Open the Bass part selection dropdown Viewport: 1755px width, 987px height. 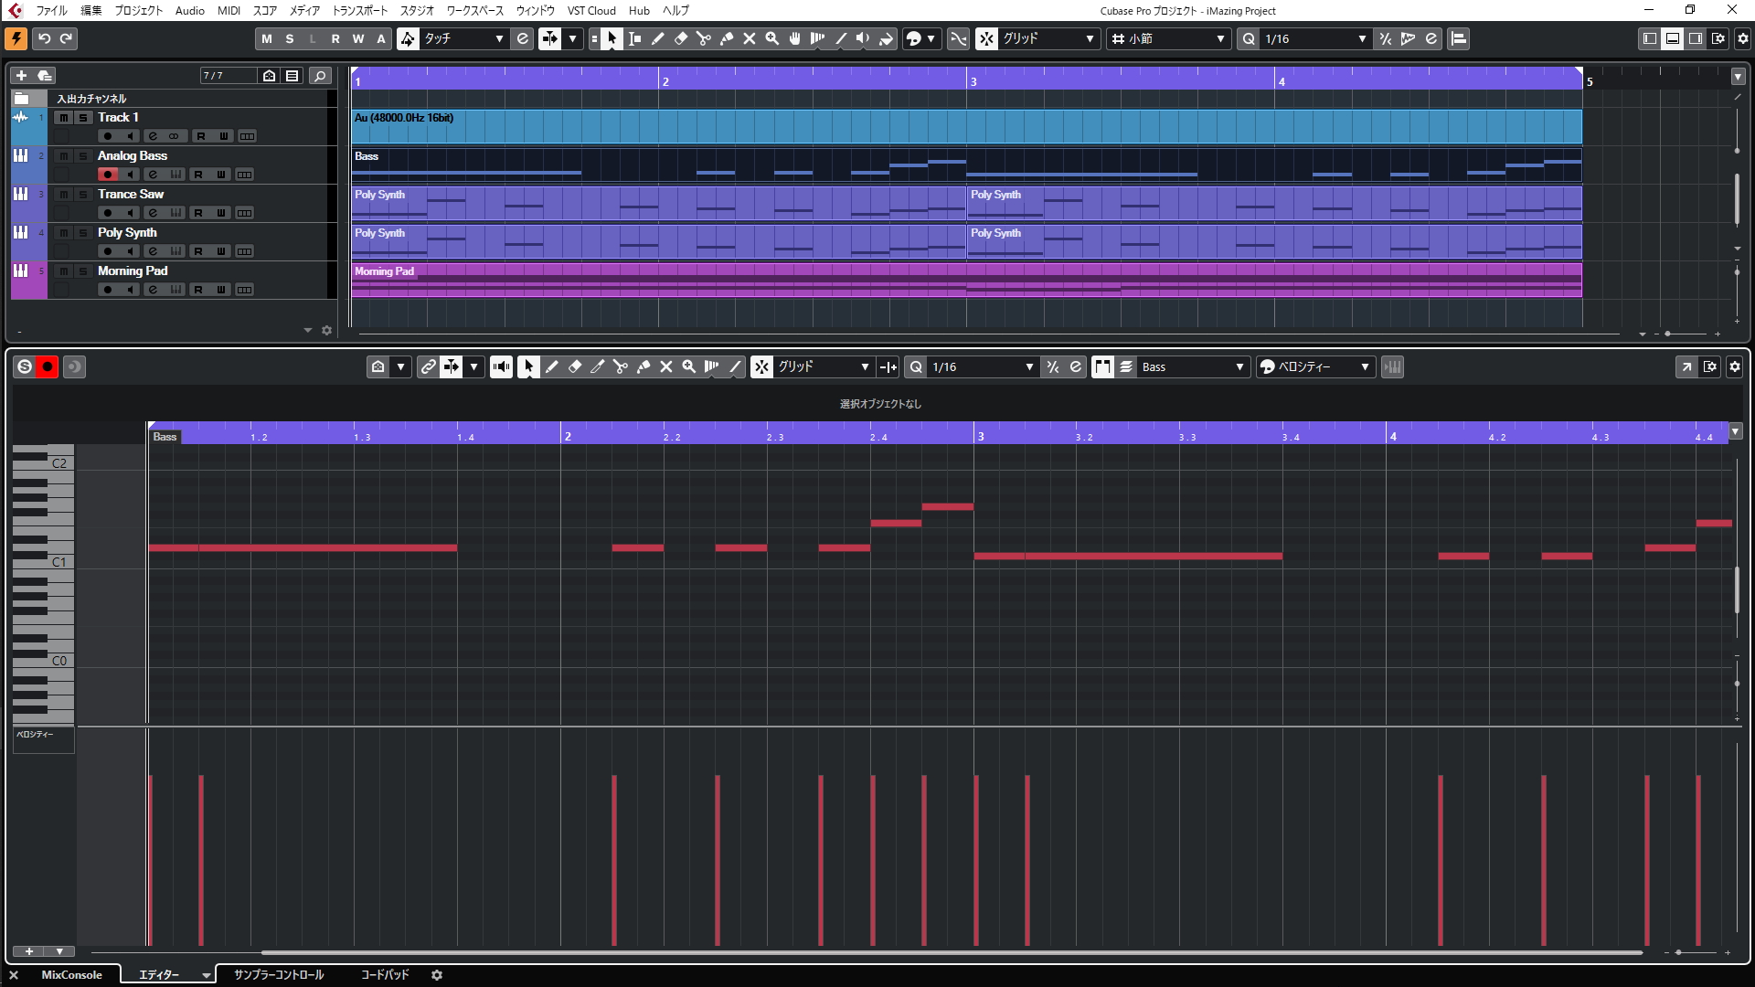(1193, 366)
